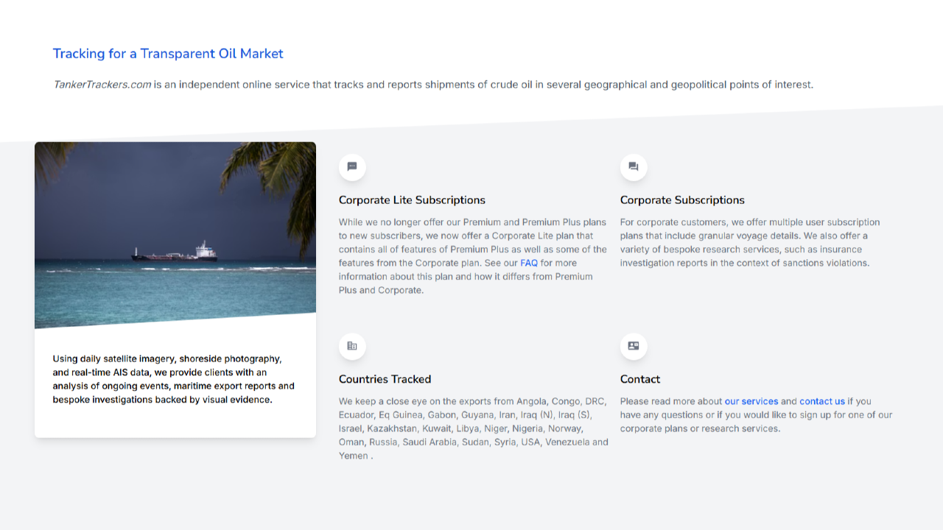Follow the "our services" link
The height and width of the screenshot is (530, 943).
[x=751, y=401]
